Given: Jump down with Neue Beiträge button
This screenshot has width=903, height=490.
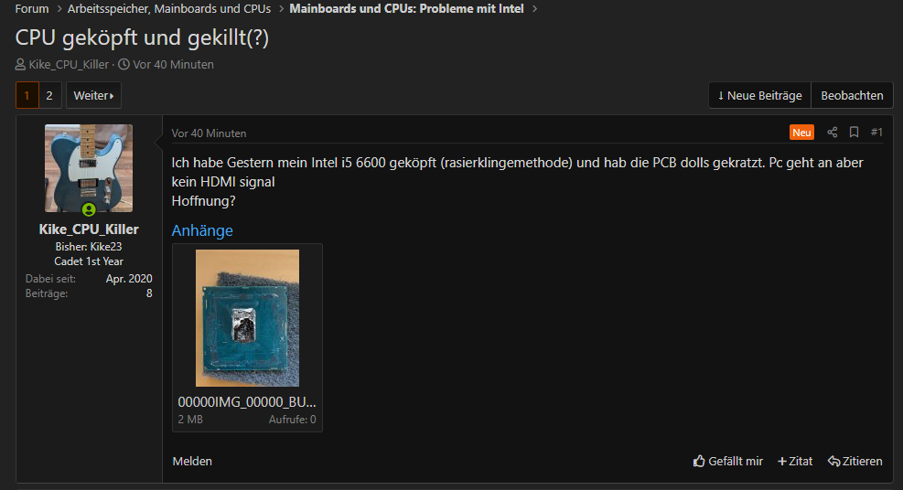Looking at the screenshot, I should (759, 95).
